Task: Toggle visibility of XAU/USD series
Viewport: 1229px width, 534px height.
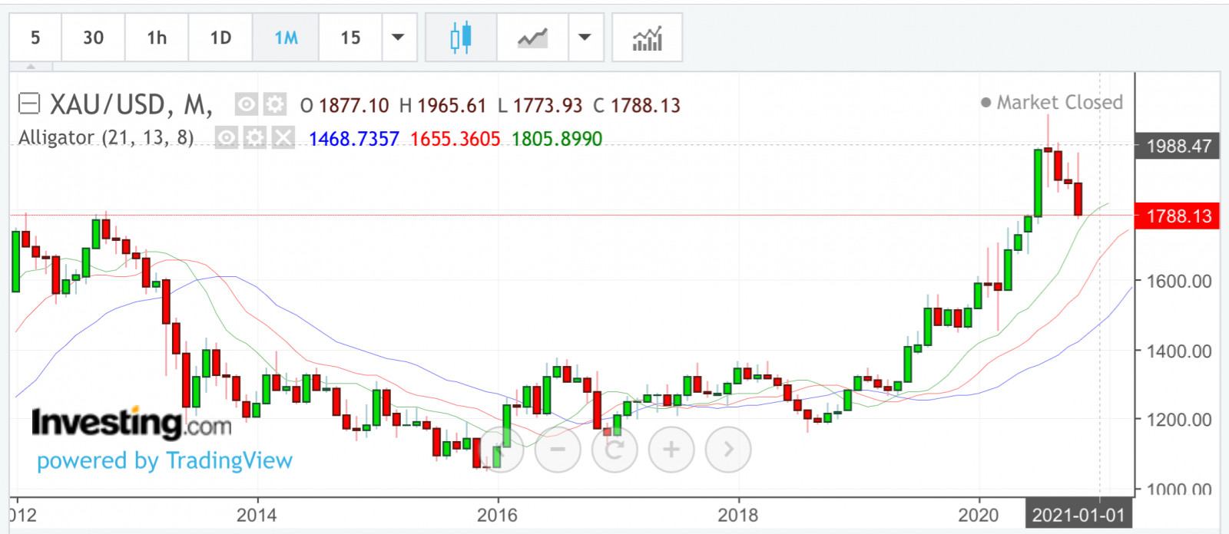Action: (246, 104)
